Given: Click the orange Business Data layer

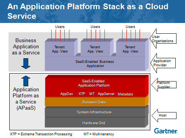Looking at the screenshot, I should click(97, 102).
